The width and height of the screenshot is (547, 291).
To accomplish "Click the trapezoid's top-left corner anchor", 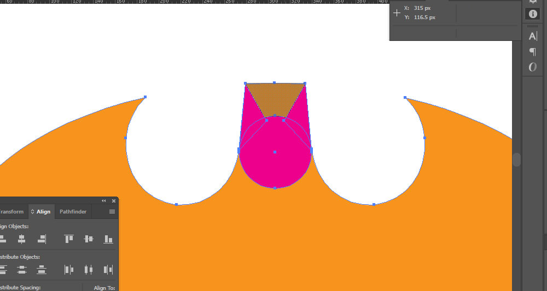I will [245, 84].
